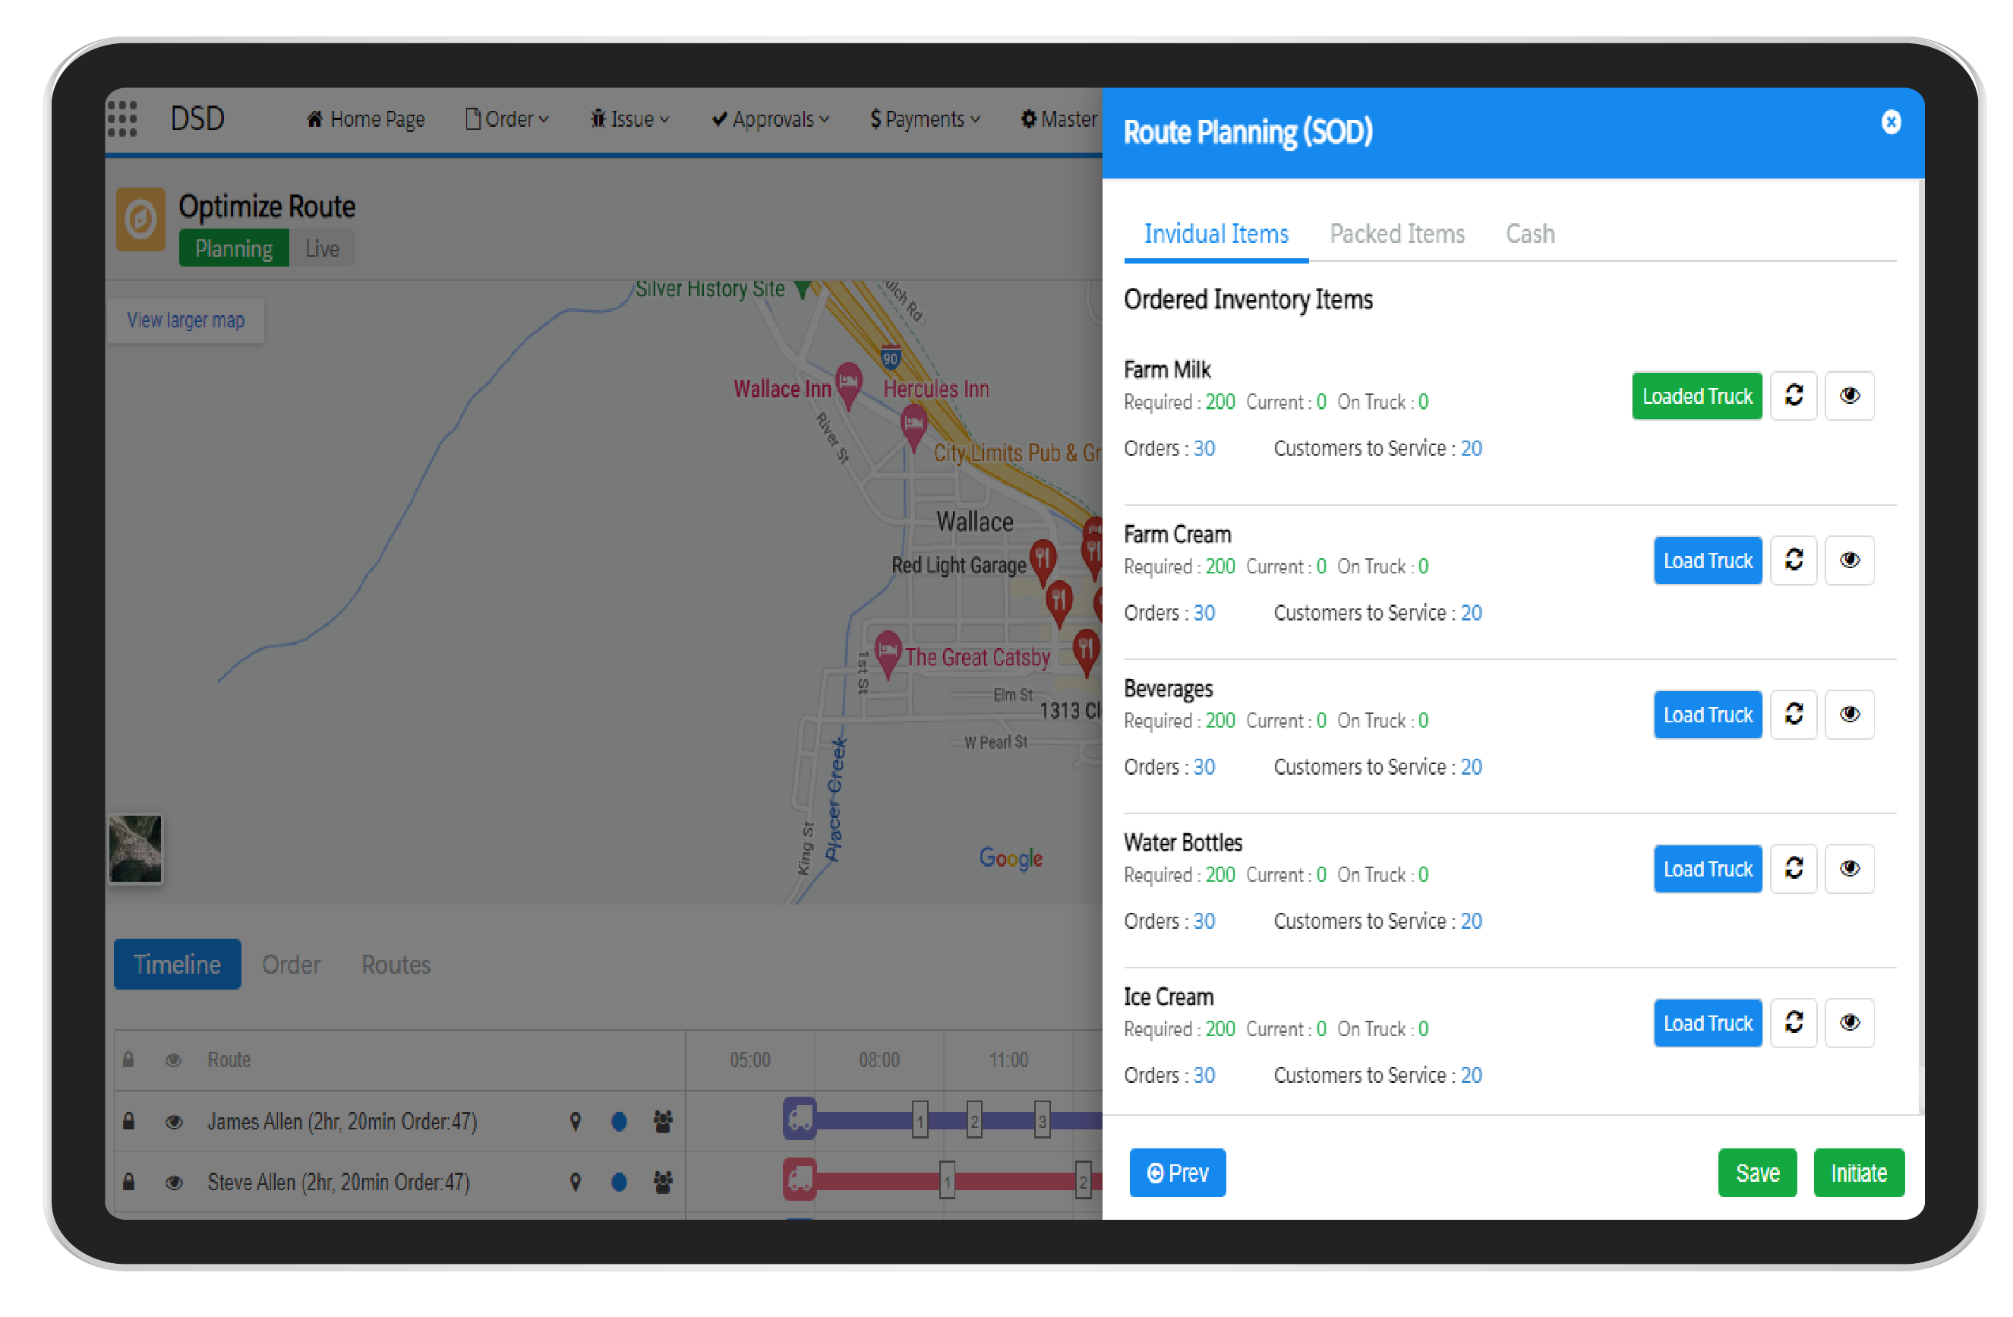Viewport: 2013px width, 1317px height.
Task: Click the location pin on James Allen's route
Action: click(575, 1122)
